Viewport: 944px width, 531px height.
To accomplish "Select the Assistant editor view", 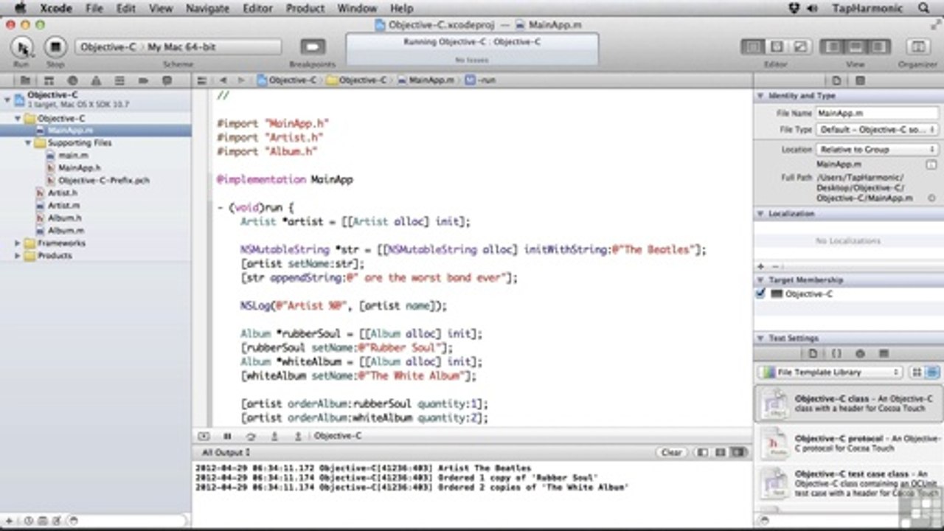I will coord(777,47).
